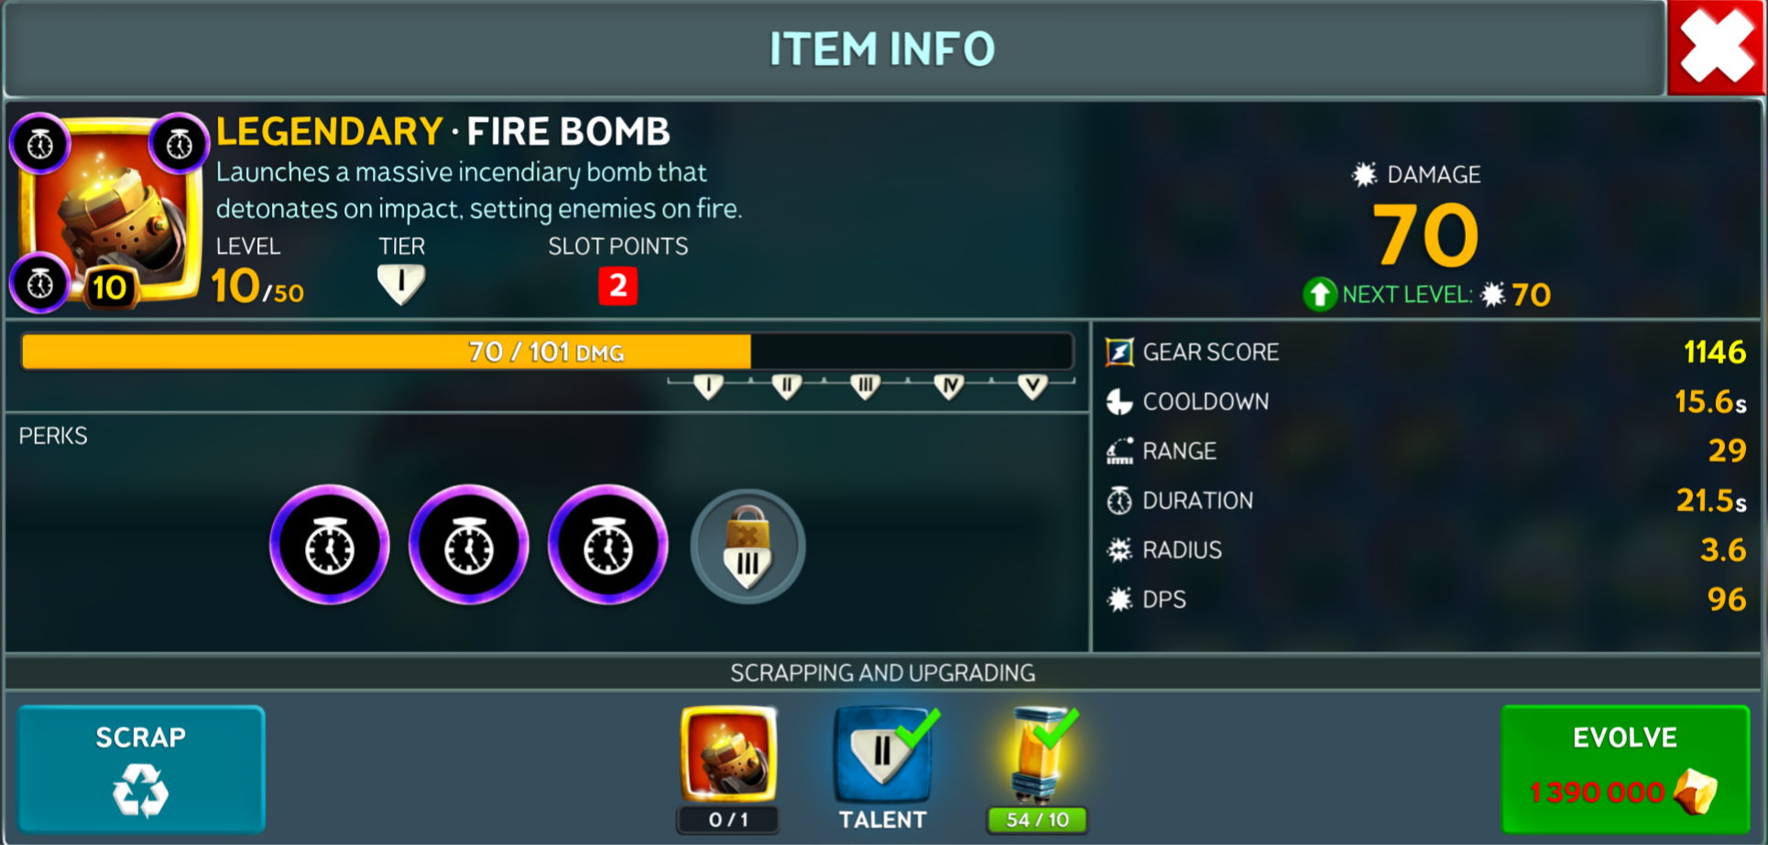Select the second cooldown perk icon
Image resolution: width=1768 pixels, height=845 pixels.
pyautogui.click(x=469, y=546)
